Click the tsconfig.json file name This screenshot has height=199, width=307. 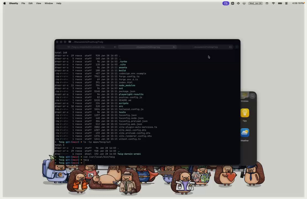[x=128, y=115]
